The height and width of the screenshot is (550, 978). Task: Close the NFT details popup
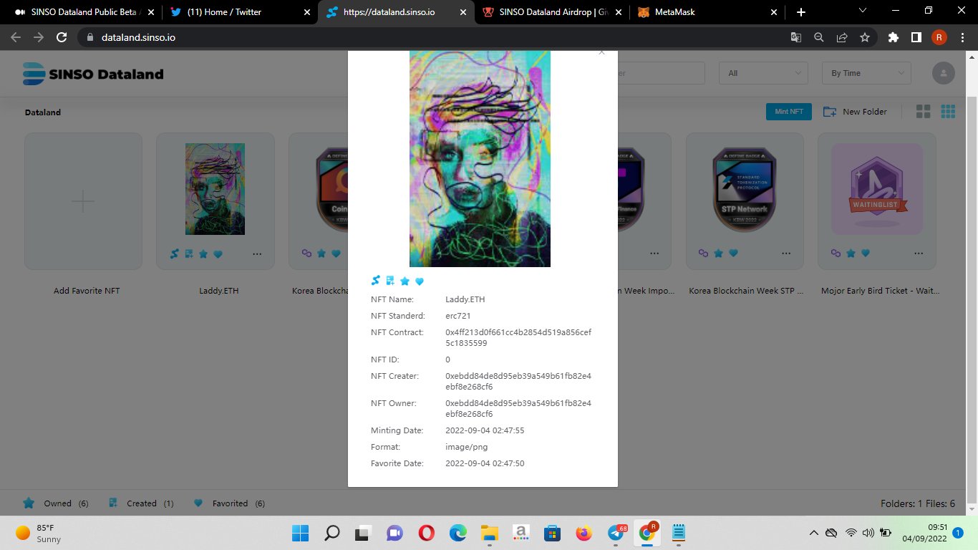point(601,52)
